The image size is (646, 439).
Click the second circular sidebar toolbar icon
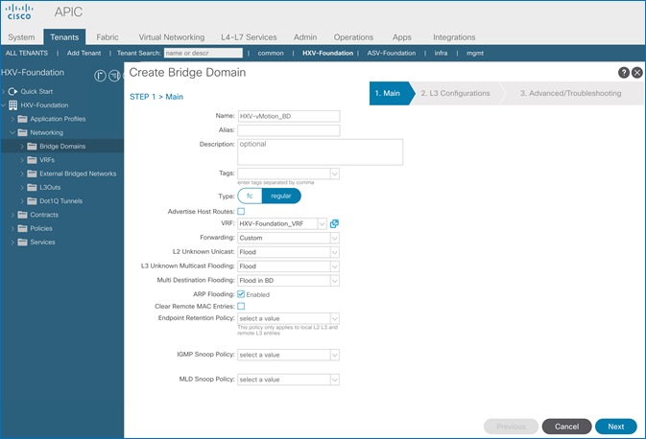(114, 76)
